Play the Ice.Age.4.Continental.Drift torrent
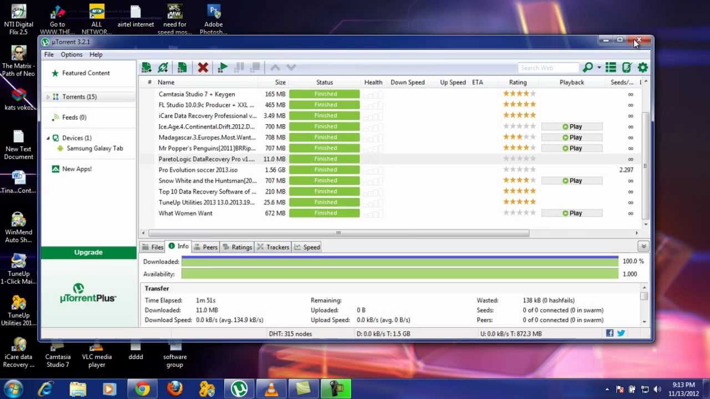Screen dimensions: 710x399 coord(572,127)
